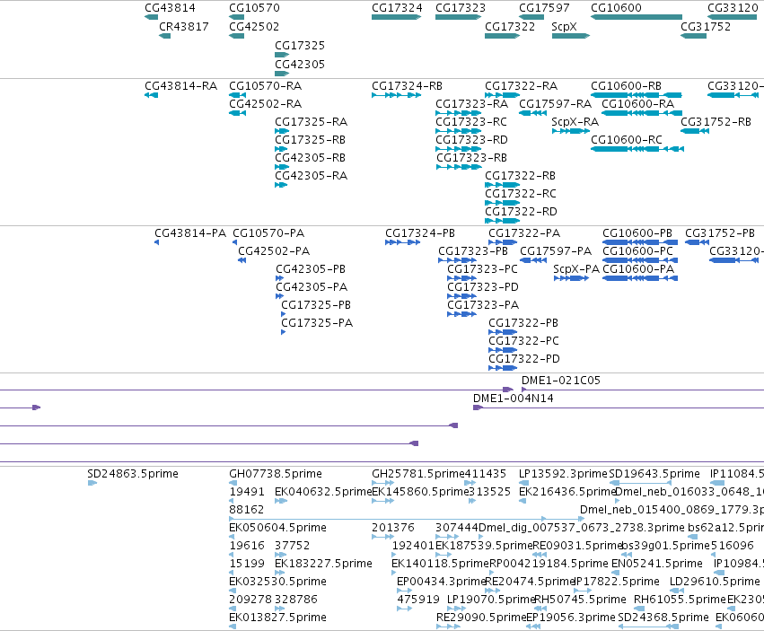Viewport: 764px width, 631px height.
Task: Select transcript CG42305-RB label
Action: tap(311, 158)
